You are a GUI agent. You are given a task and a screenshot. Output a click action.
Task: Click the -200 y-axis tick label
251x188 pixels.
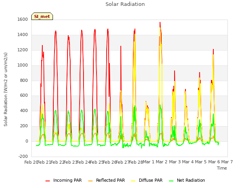pos(23,156)
